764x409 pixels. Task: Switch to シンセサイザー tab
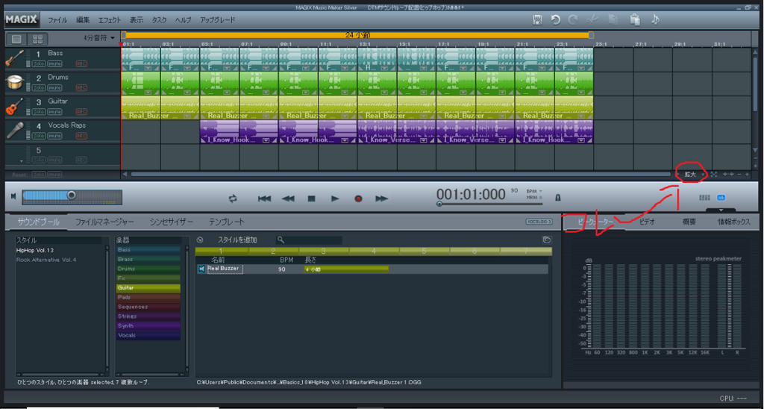tap(171, 222)
